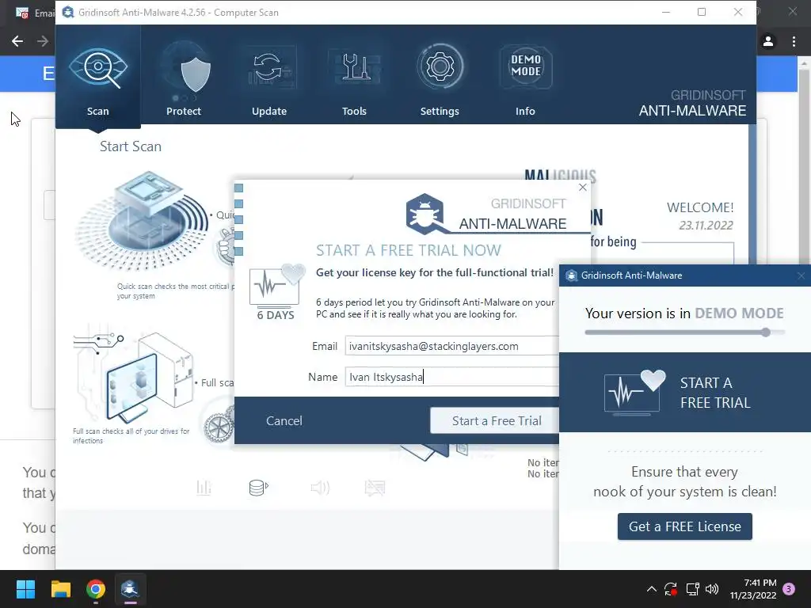Viewport: 811px width, 608px height.
Task: Click the network tray icon
Action: pos(692,589)
